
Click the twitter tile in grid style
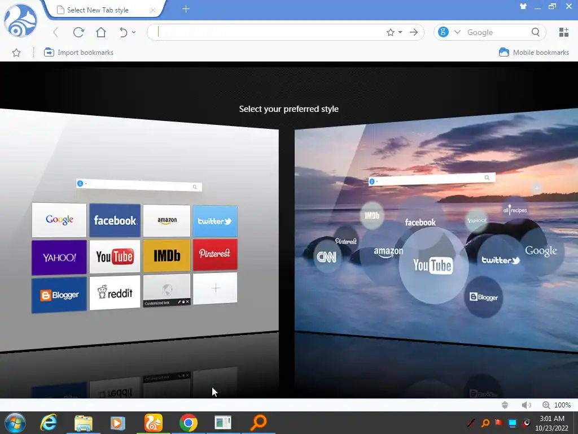tap(215, 221)
